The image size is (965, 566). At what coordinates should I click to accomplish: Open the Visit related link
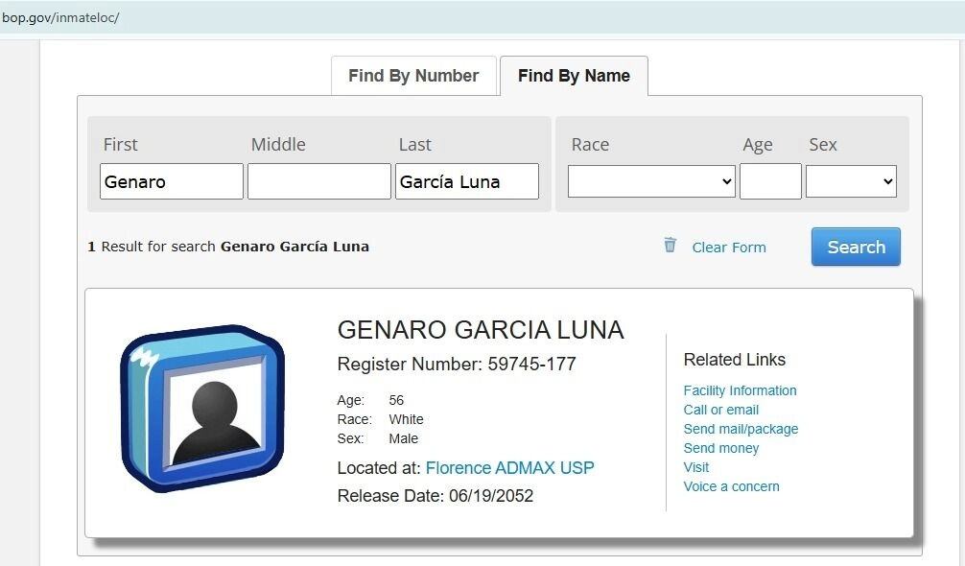pyautogui.click(x=696, y=467)
